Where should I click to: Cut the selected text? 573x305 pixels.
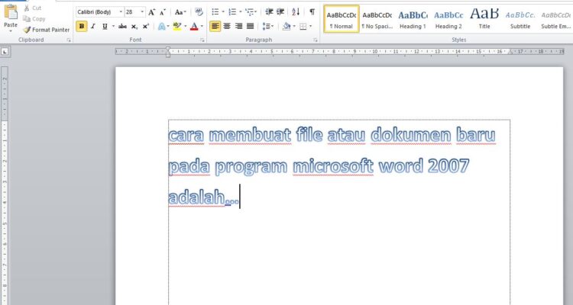33,8
